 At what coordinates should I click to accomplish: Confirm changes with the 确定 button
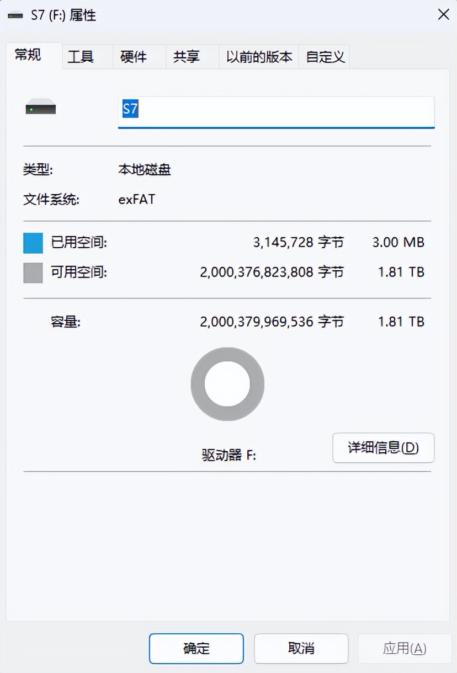[195, 649]
